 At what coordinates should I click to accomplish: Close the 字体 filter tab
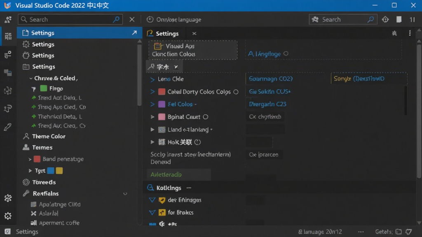[x=176, y=67]
